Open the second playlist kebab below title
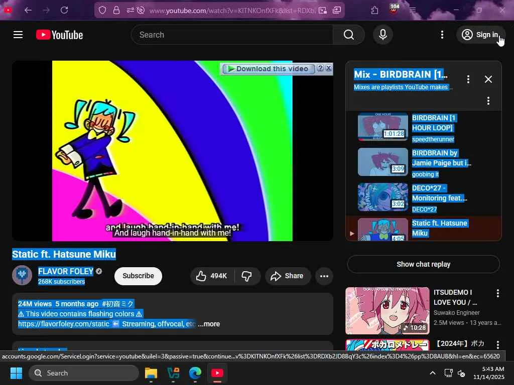This screenshot has width=514, height=385. (x=488, y=101)
